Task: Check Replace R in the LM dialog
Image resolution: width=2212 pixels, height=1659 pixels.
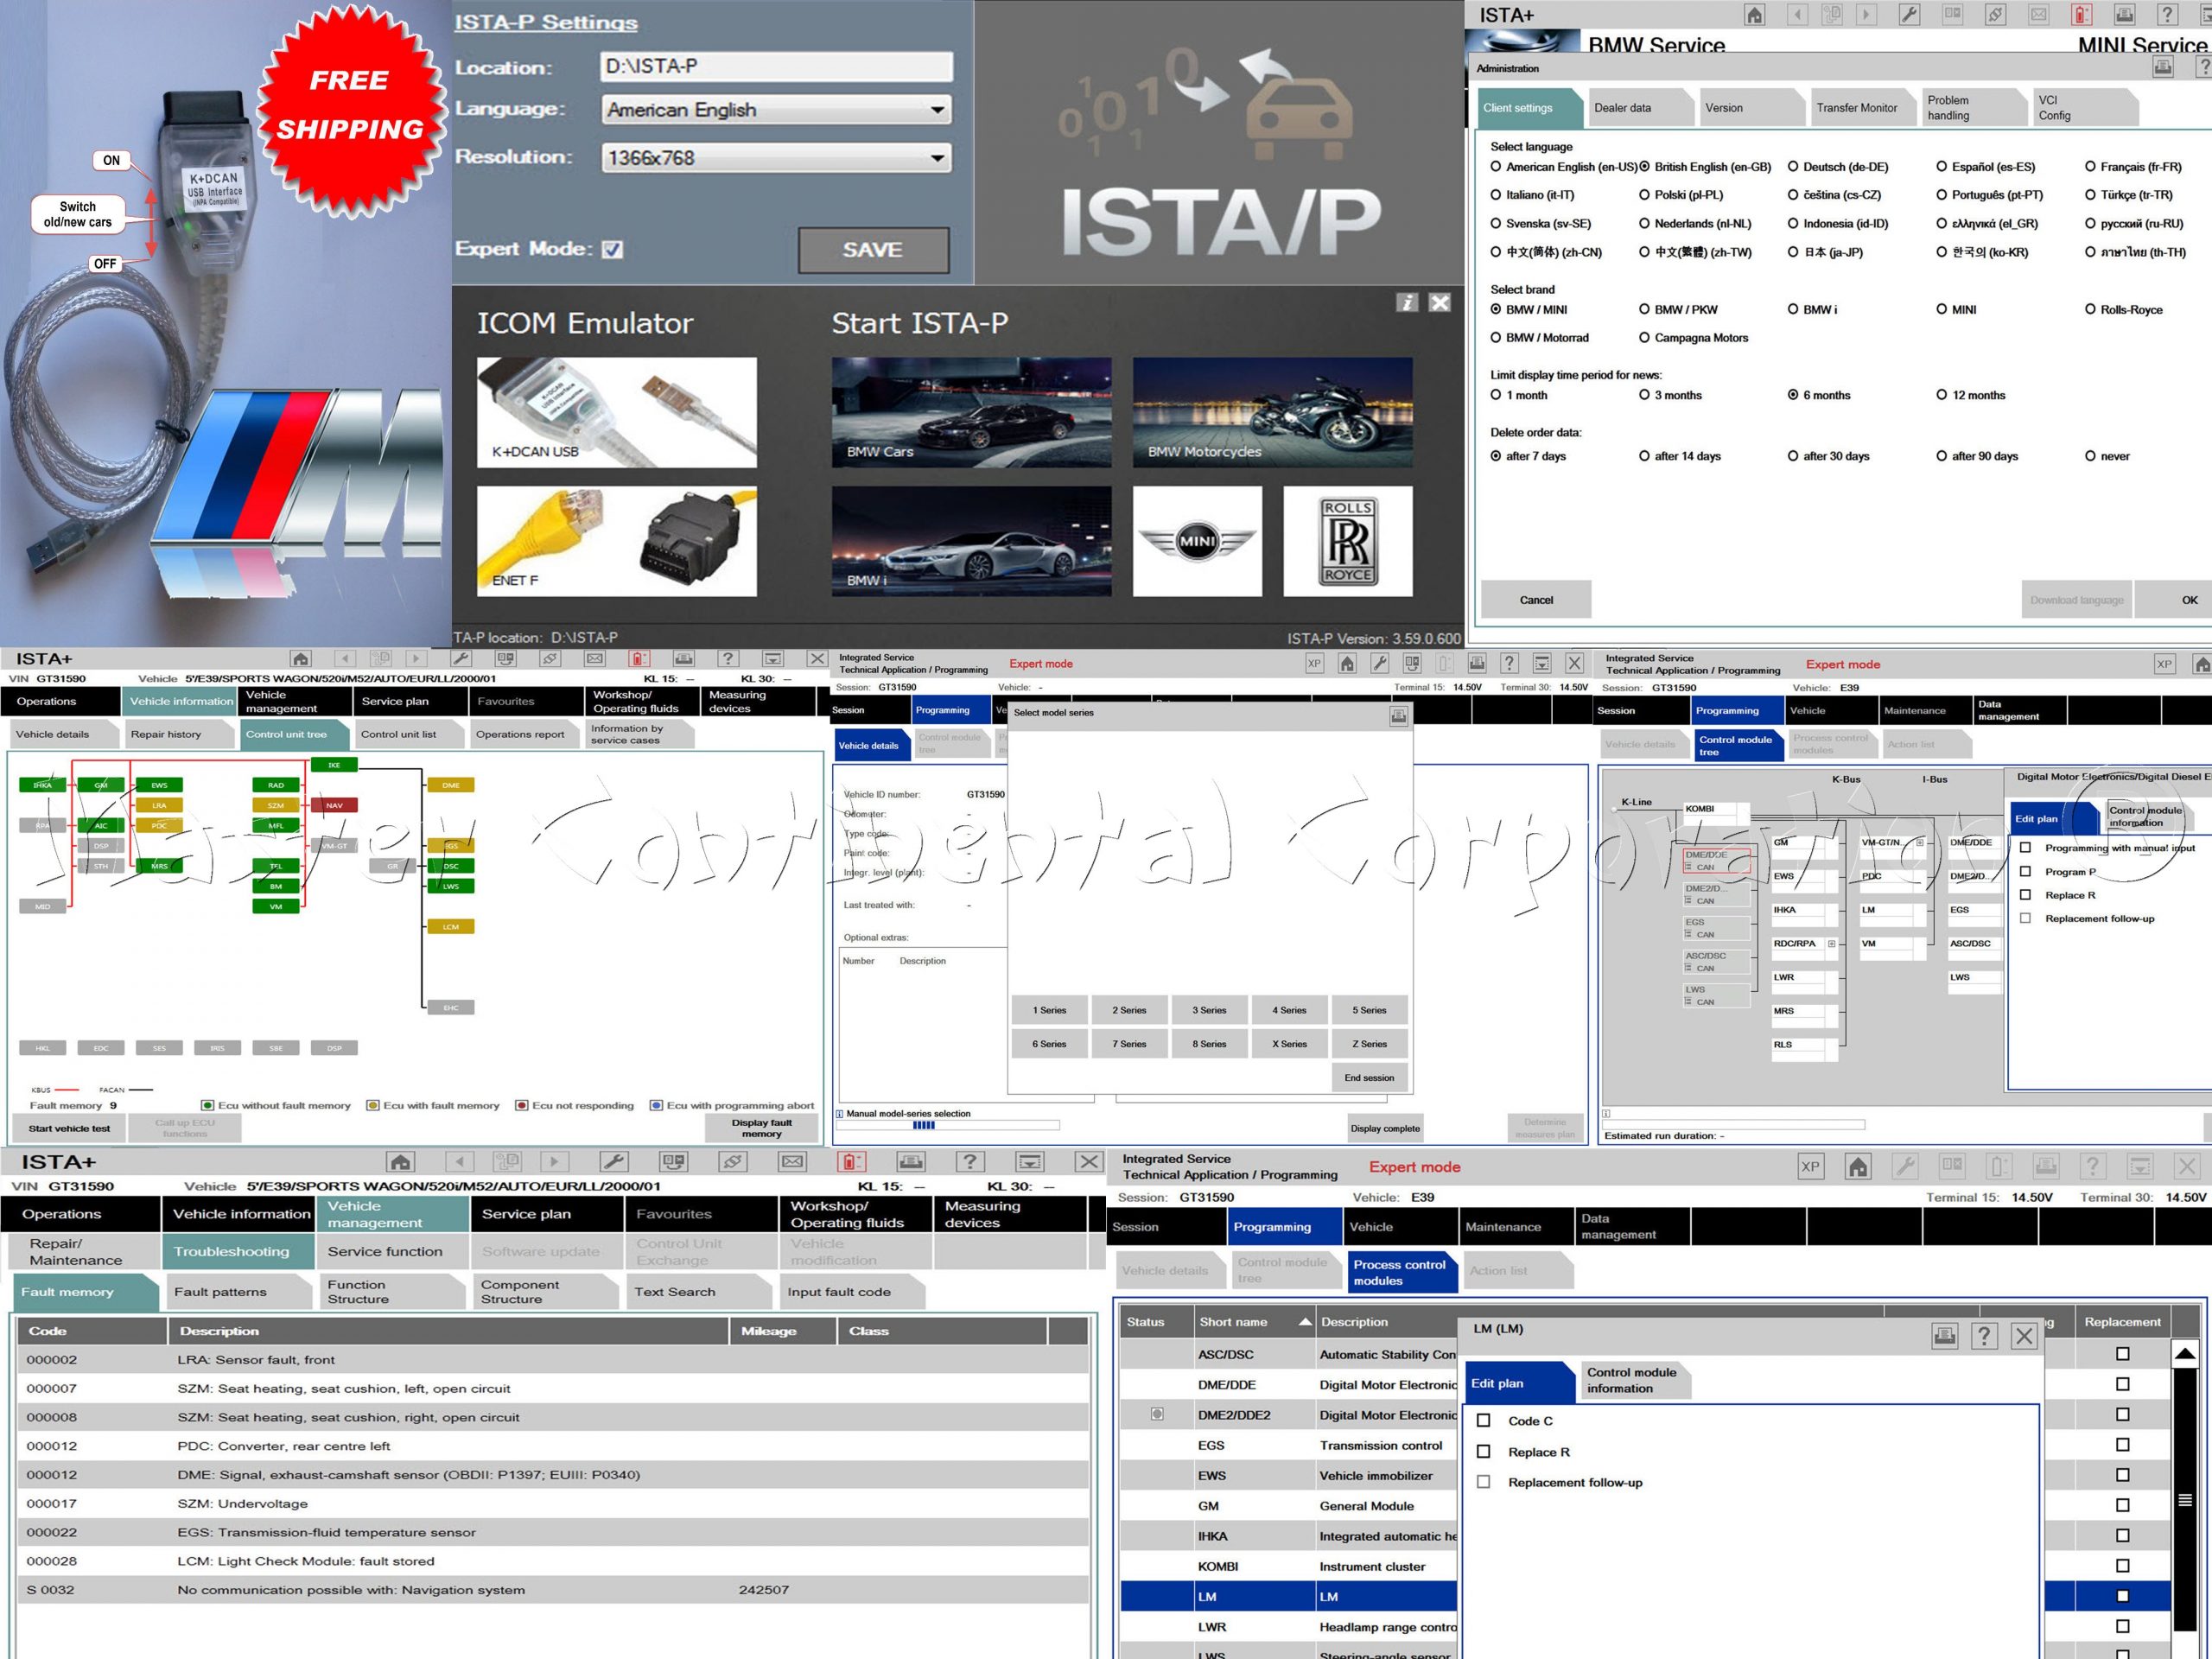Action: click(1484, 1451)
